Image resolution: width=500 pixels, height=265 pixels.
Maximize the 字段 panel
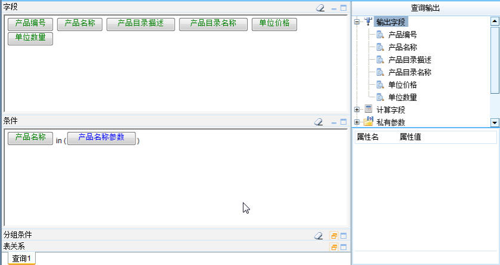pyautogui.click(x=344, y=8)
